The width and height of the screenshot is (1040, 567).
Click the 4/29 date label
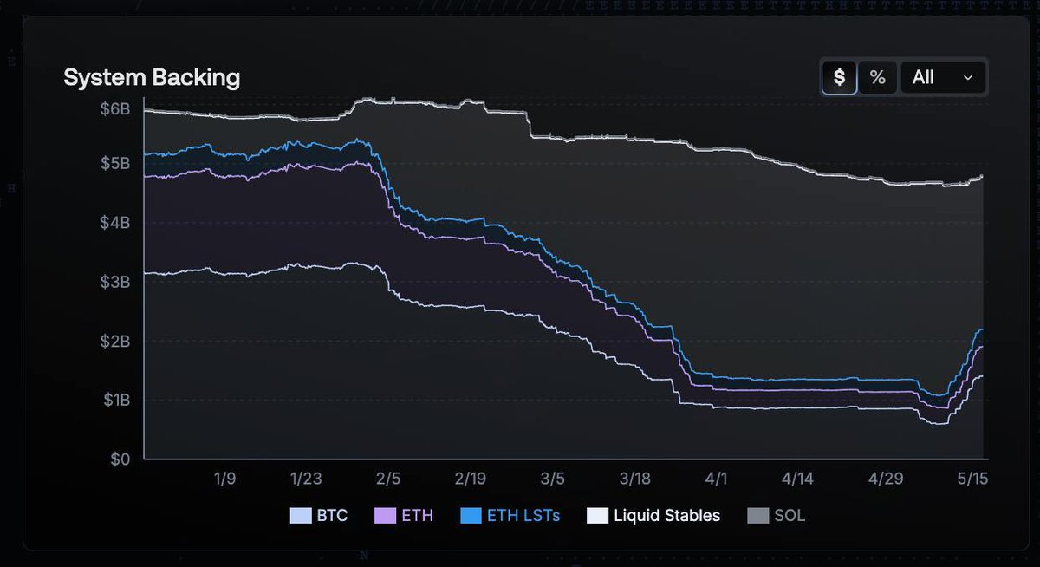coord(886,478)
